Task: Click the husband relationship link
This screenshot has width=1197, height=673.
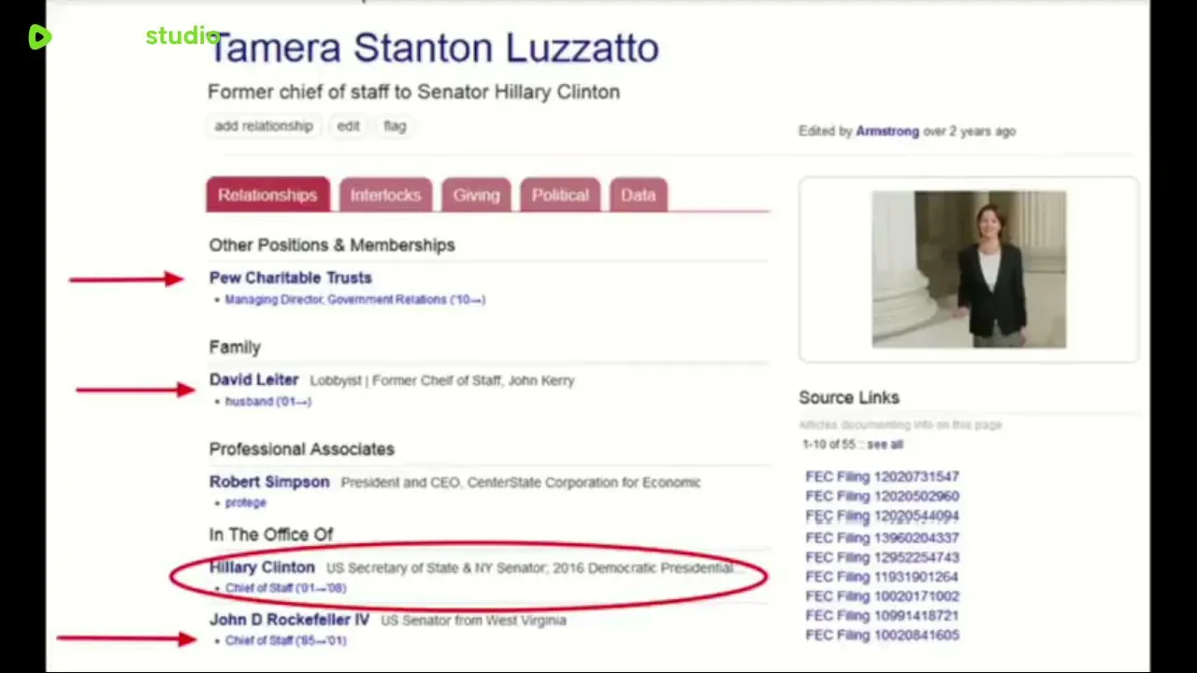Action: point(268,402)
